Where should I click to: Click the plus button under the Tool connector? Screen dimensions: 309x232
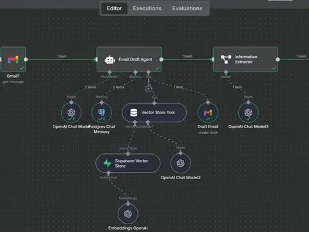pyautogui.click(x=148, y=88)
